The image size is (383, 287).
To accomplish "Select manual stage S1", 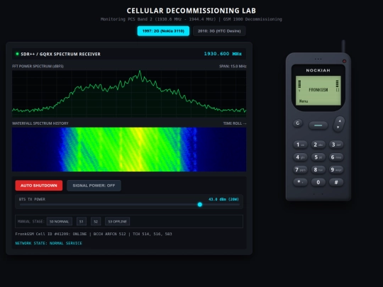I will (x=82, y=221).
